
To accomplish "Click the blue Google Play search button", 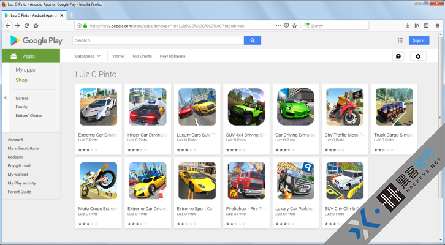I will (x=253, y=40).
